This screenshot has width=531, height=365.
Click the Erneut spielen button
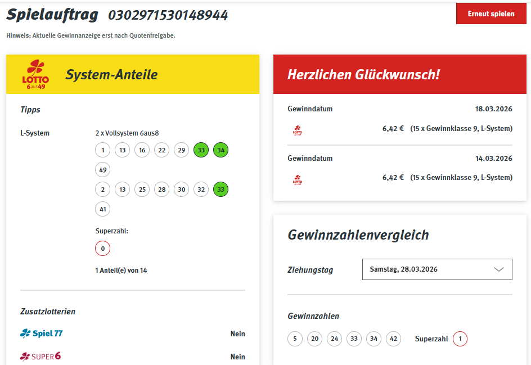point(490,14)
